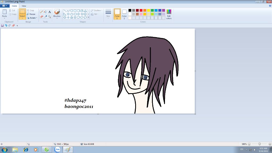Choose the Right arrow shape
This screenshot has height=153, width=272.
[78, 14]
